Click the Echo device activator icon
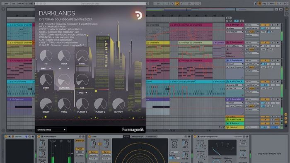The width and height of the screenshot is (290, 163). [x=89, y=137]
